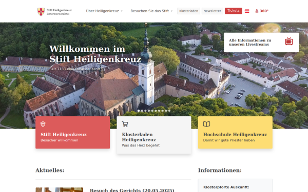Click the red Tickets button
The width and height of the screenshot is (308, 192).
click(234, 11)
